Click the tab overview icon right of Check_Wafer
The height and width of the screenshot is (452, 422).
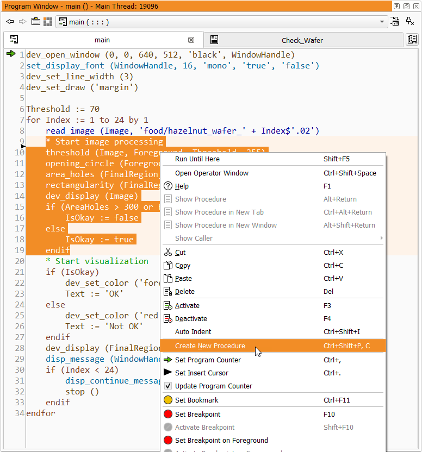pos(412,40)
